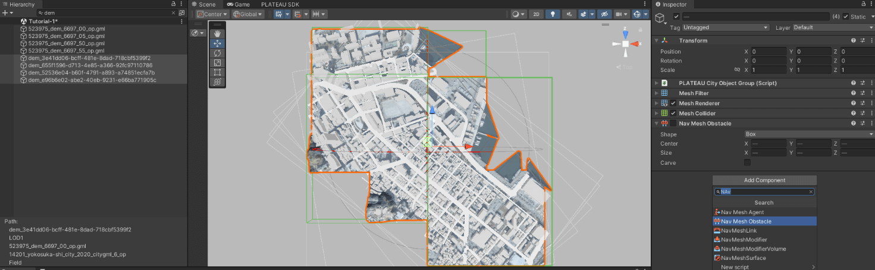Switch to the Game tab
The height and width of the screenshot is (270, 875).
[237, 4]
